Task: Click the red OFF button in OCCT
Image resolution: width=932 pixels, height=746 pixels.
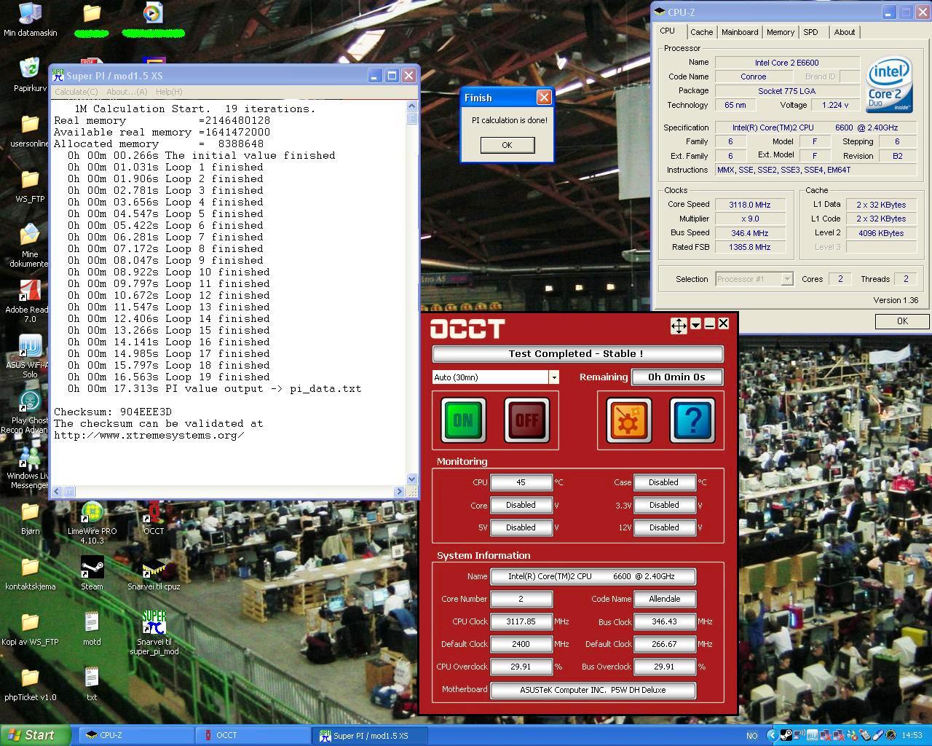Action: 527,420
